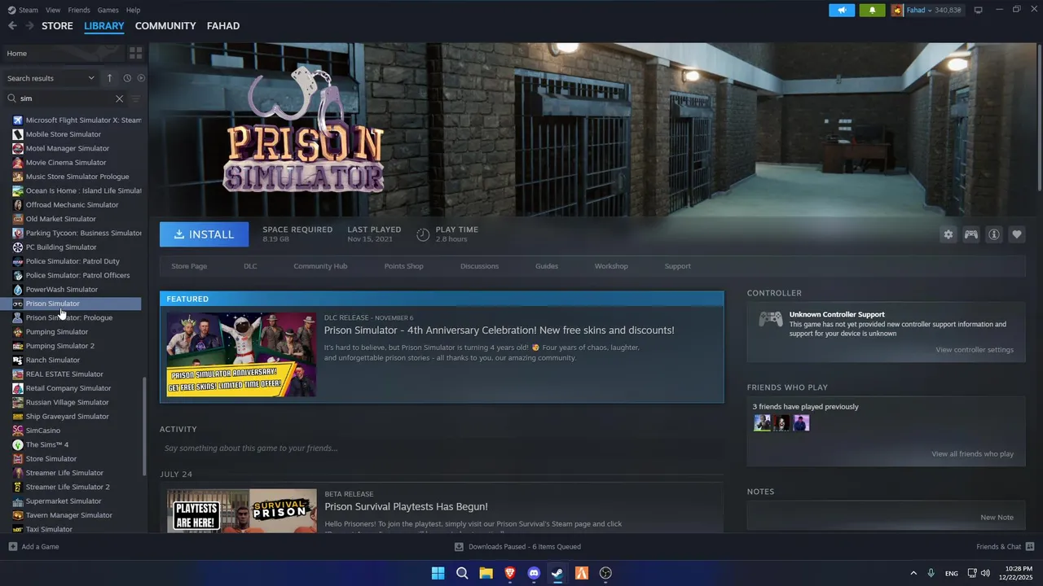Open the Games menu
This screenshot has height=586, width=1043.
coord(108,10)
